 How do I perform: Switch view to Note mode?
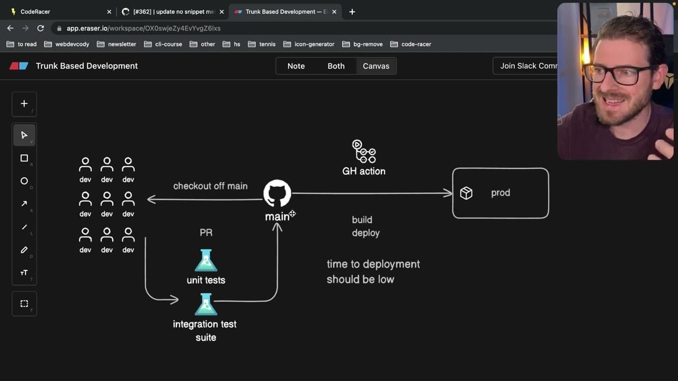click(x=296, y=66)
